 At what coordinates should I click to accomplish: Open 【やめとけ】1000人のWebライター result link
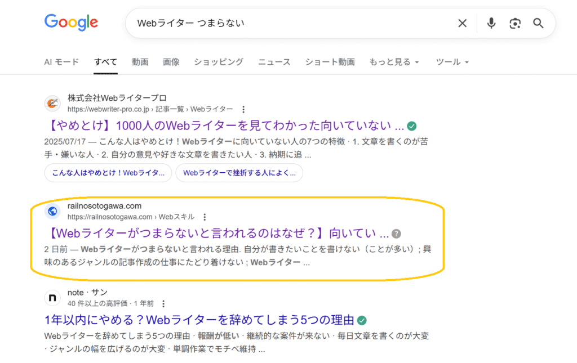click(x=224, y=125)
